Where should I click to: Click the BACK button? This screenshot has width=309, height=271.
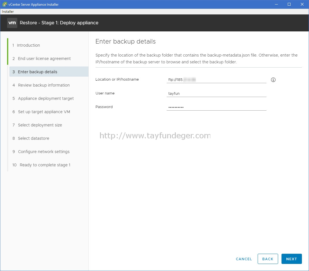(x=268, y=259)
